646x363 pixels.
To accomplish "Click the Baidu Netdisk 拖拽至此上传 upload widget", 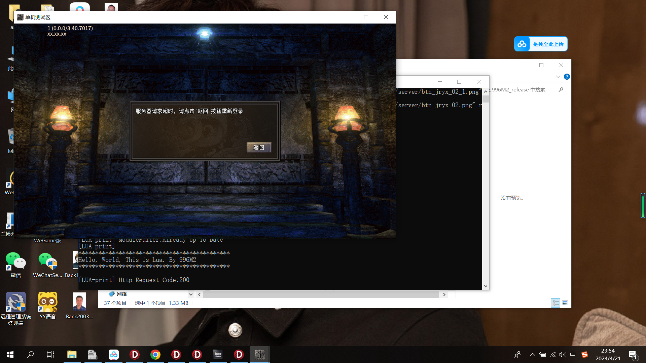I will pos(541,44).
